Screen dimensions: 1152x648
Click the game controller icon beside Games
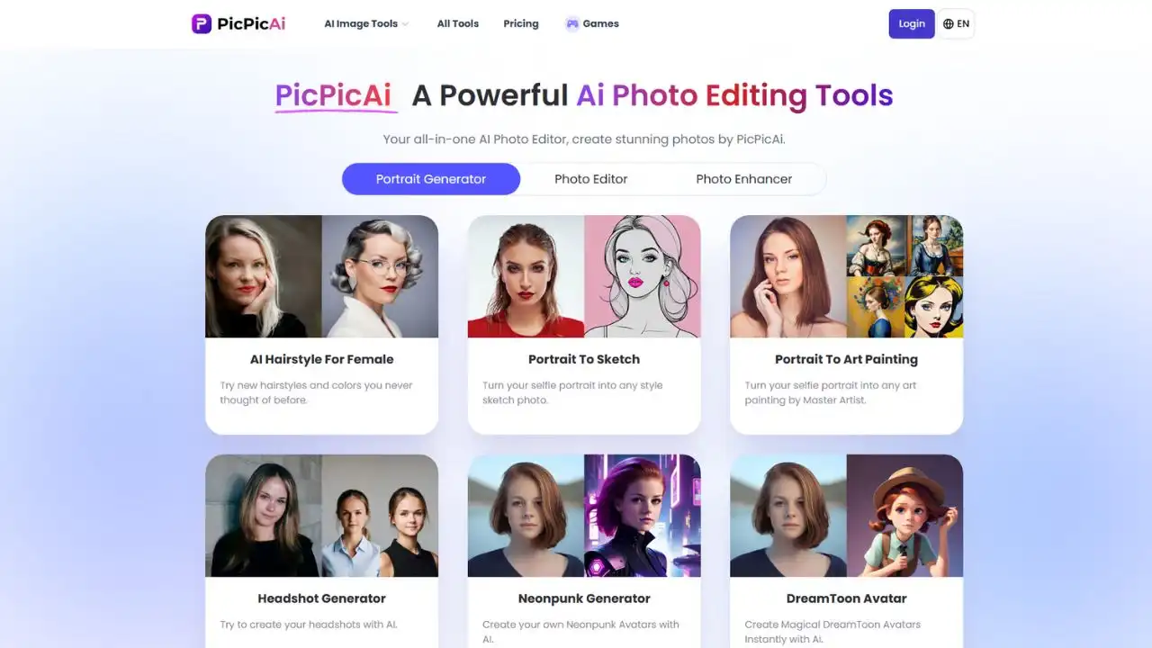click(572, 24)
